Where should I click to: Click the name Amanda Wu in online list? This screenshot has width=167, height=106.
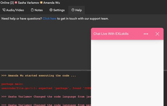click(52, 3)
